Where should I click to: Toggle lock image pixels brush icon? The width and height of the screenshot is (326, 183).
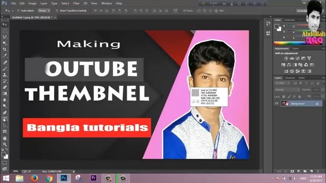tap(289, 97)
